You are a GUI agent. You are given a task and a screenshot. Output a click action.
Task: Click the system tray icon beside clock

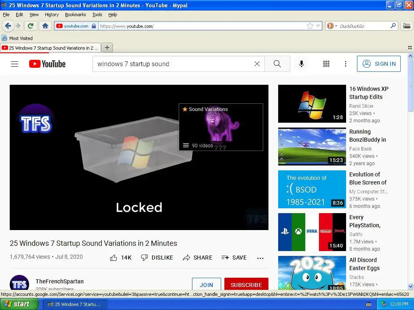(x=384, y=304)
